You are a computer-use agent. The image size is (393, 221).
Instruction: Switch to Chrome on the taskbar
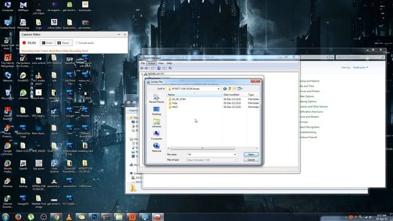click(56, 217)
